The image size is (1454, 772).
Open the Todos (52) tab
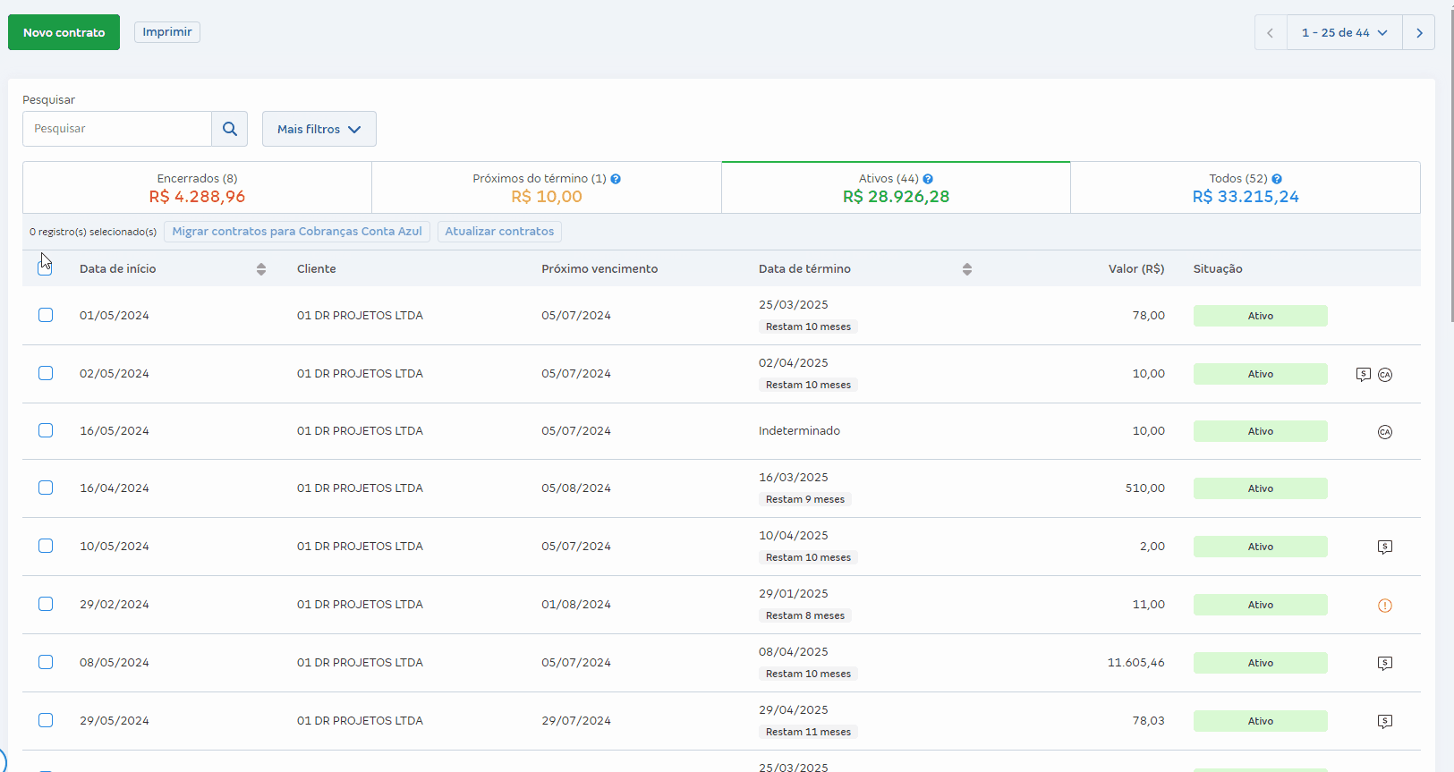pyautogui.click(x=1245, y=188)
